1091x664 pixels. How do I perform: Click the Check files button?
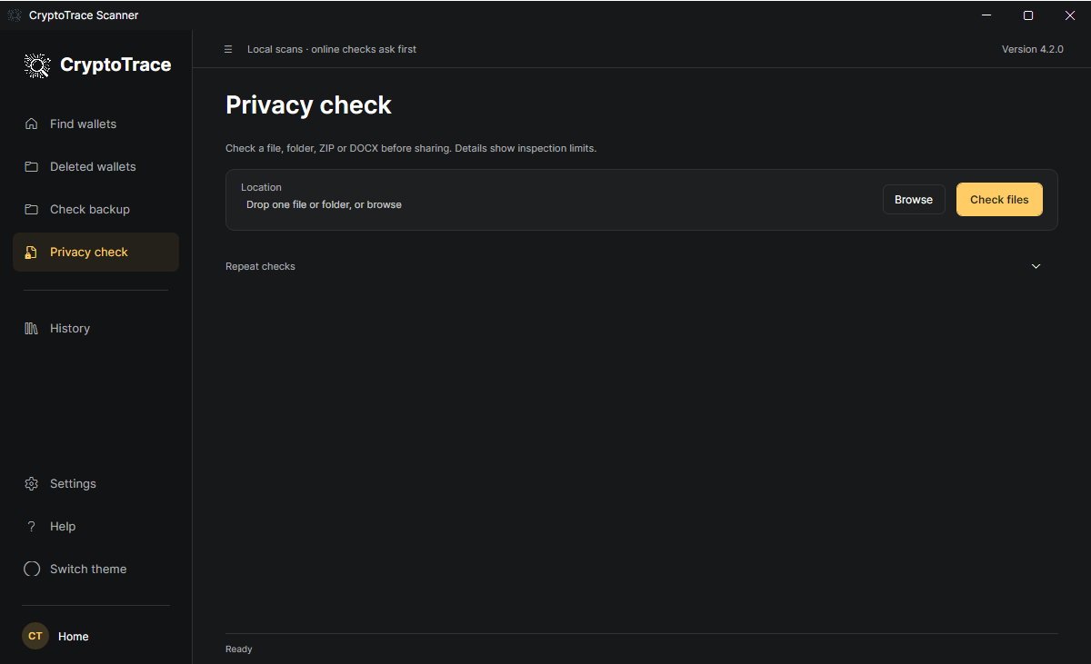tap(999, 200)
